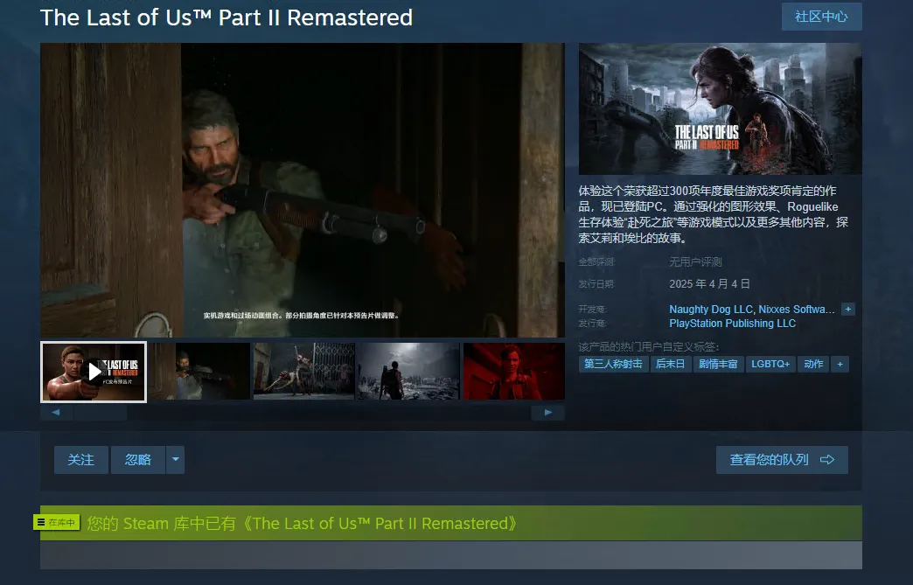Click the plus icon beside developers
Viewport: 913px width, 585px height.
click(847, 310)
